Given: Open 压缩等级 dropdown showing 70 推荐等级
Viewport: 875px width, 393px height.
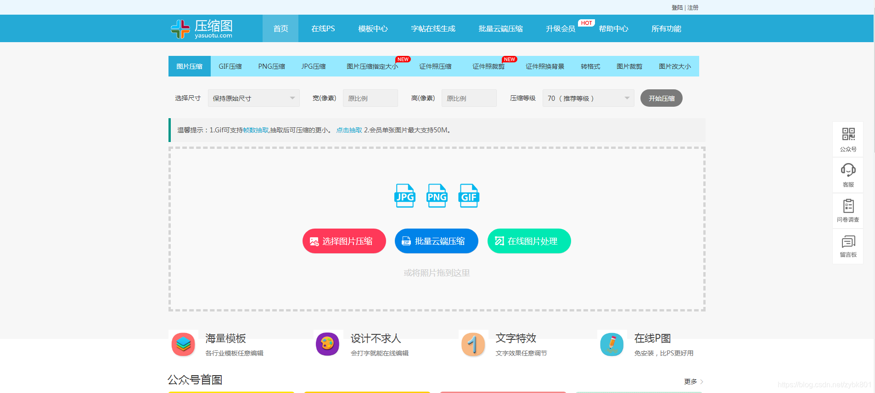Looking at the screenshot, I should 589,98.
